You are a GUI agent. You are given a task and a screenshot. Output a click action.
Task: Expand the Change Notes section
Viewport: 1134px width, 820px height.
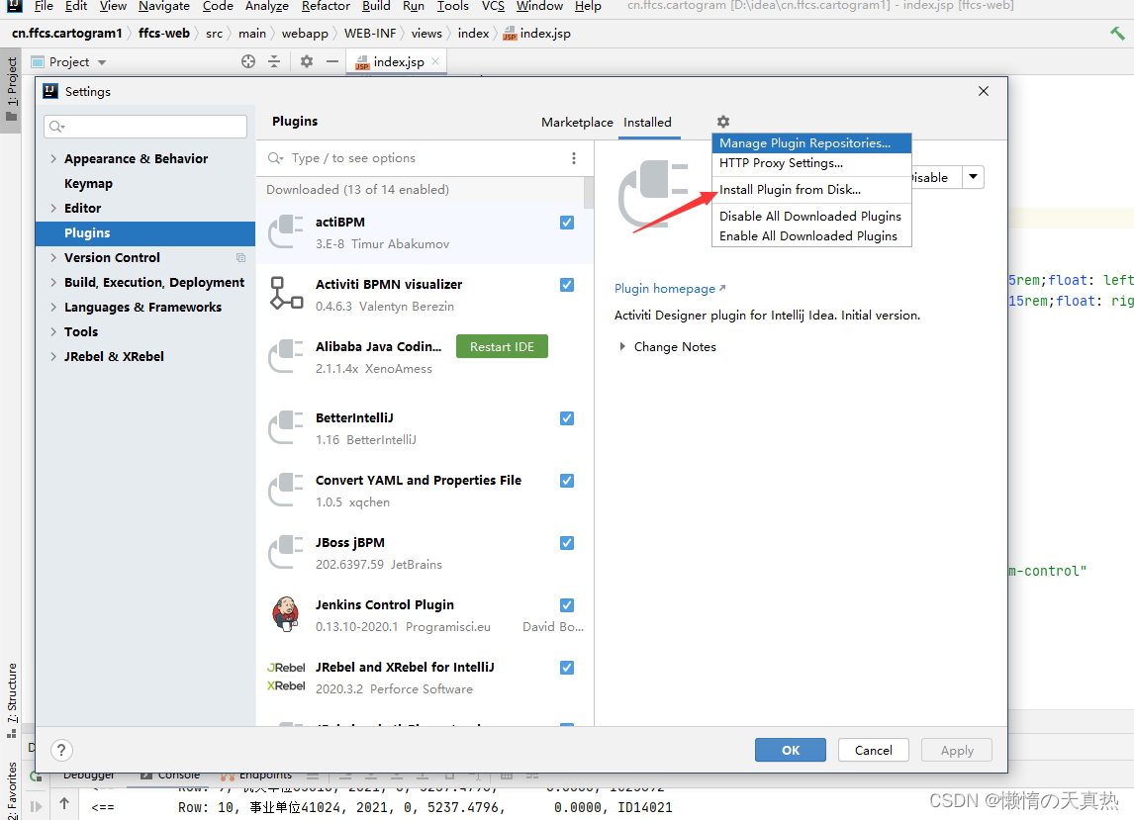tap(622, 346)
